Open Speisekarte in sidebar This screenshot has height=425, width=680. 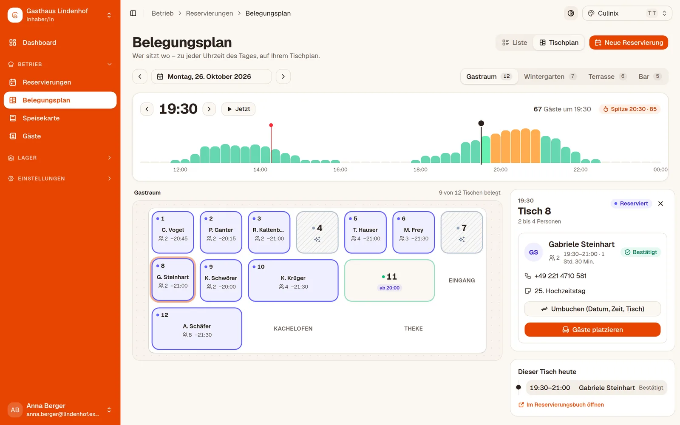point(60,118)
